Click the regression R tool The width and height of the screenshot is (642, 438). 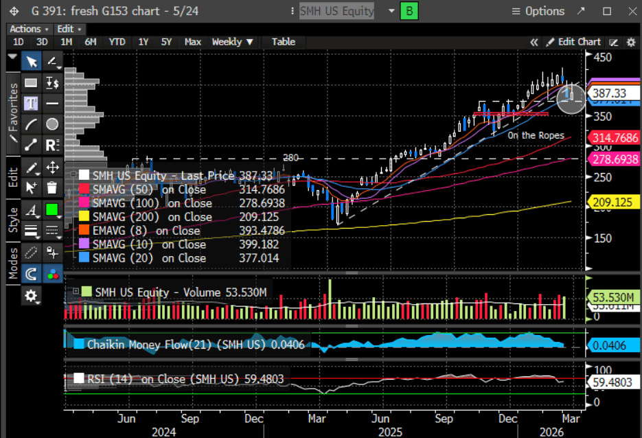coord(52,144)
